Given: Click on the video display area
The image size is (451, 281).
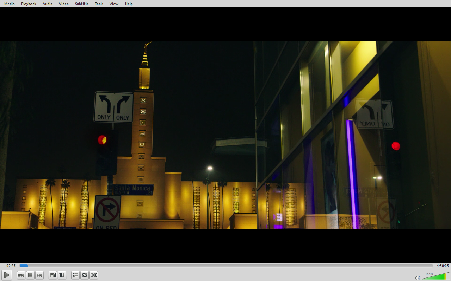Looking at the screenshot, I should point(225,135).
